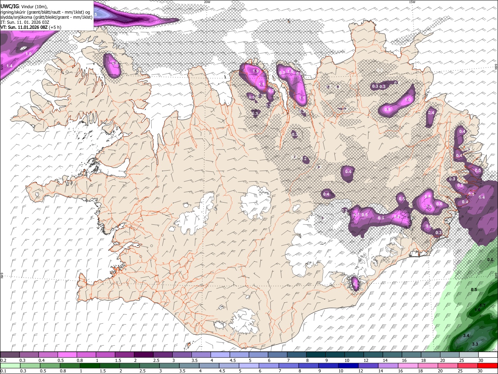
Task: Pick the purple 12 rain-scale swatch
Action: 368,365
